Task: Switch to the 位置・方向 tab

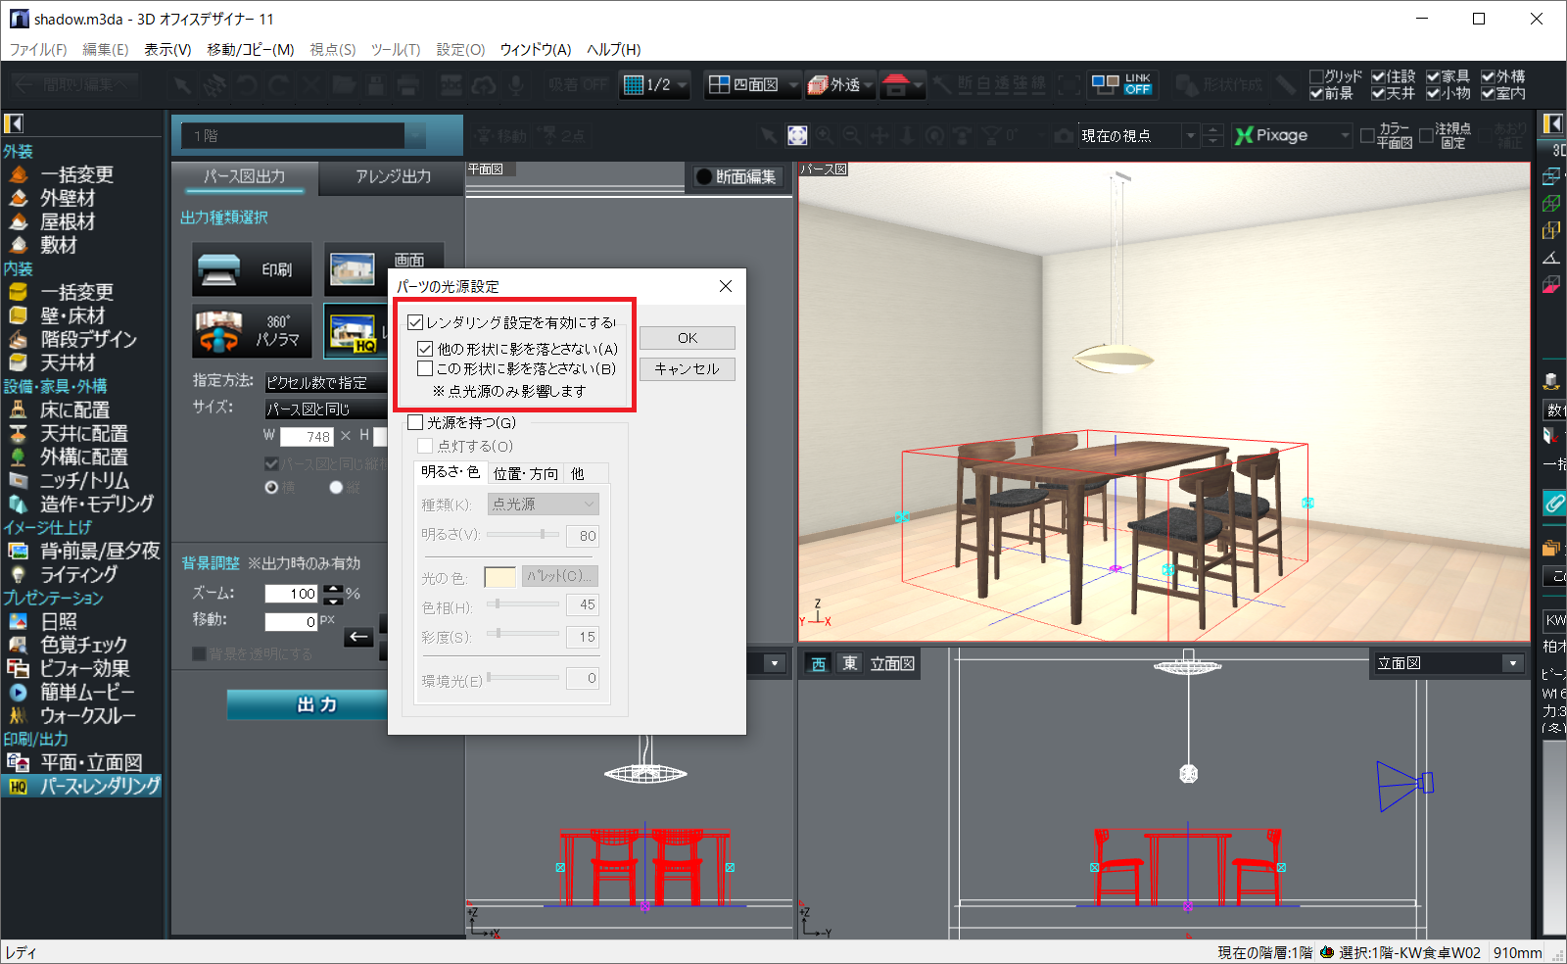Action: tap(525, 473)
